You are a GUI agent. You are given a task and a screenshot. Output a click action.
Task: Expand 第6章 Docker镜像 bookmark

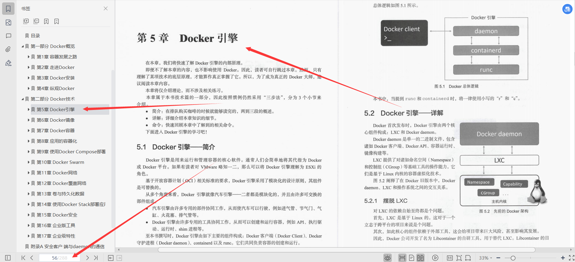[x=29, y=120]
